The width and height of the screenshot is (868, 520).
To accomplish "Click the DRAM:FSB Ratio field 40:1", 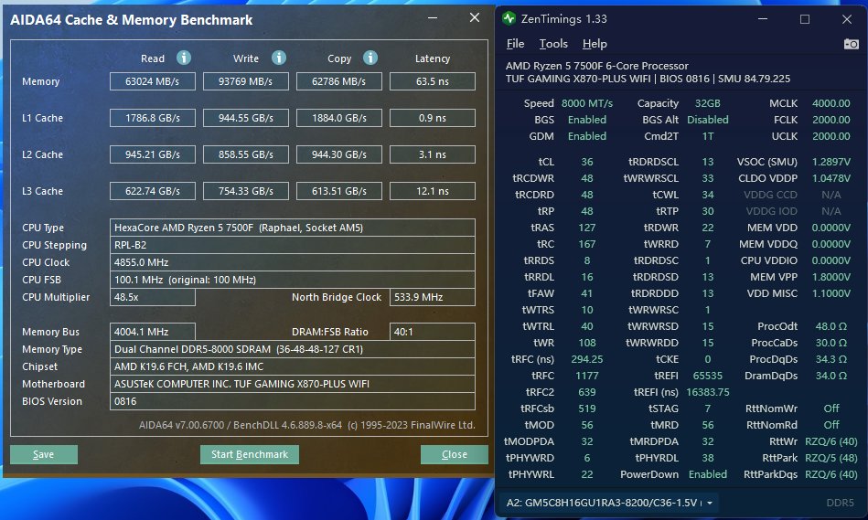I will tap(433, 332).
